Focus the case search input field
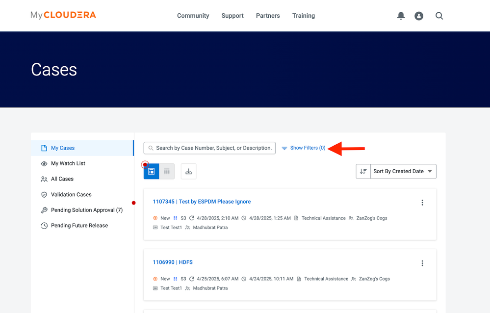This screenshot has width=490, height=313. (x=209, y=148)
